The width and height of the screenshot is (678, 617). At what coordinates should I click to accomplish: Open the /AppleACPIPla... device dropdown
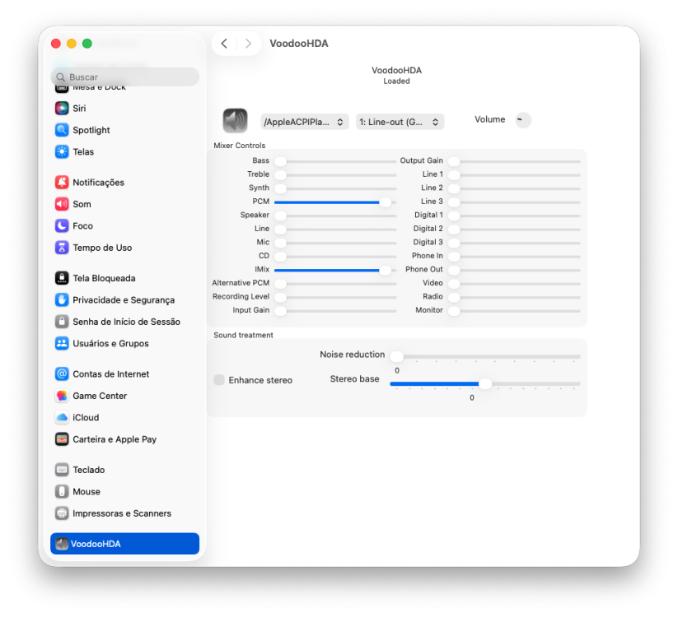[305, 122]
